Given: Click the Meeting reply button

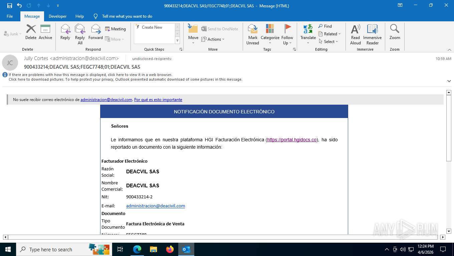Looking at the screenshot, I should [116, 29].
